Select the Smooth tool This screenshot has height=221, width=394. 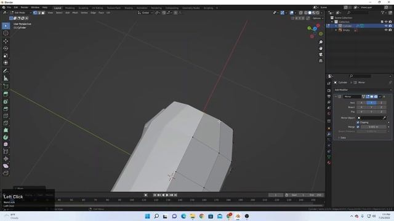pyautogui.click(x=6, y=144)
